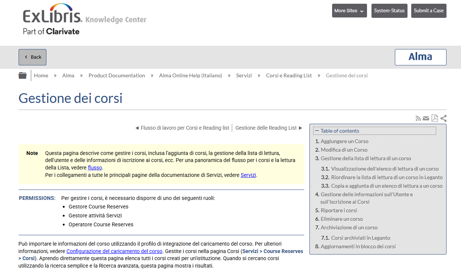Click Submit a Case button
This screenshot has width=461, height=272.
click(x=429, y=11)
